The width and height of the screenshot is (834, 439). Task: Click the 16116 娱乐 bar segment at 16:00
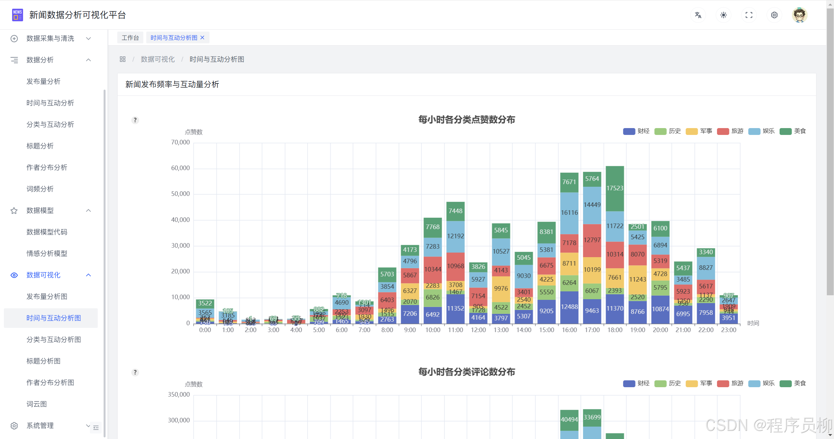pos(569,213)
